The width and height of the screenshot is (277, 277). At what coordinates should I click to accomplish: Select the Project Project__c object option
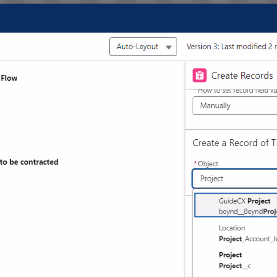click(x=235, y=260)
